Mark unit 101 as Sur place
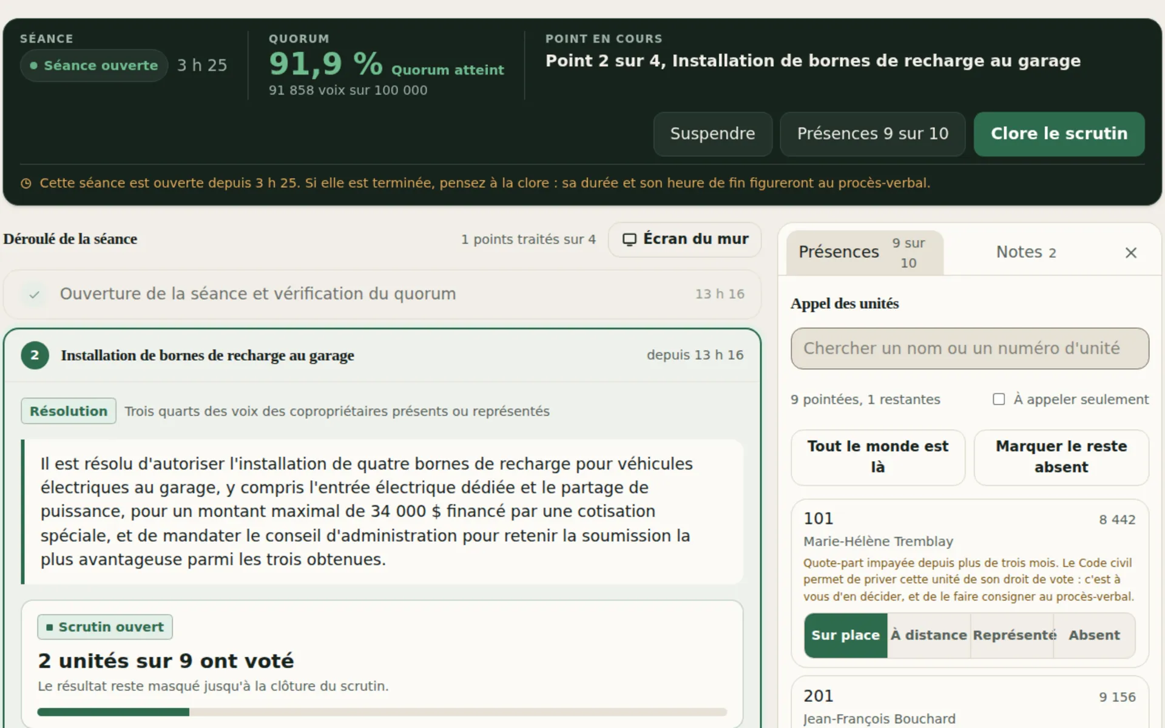Viewport: 1165px width, 728px height. [845, 635]
